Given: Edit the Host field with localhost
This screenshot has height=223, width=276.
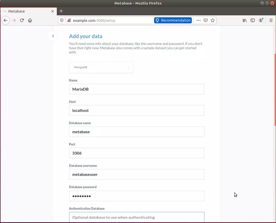Looking at the screenshot, I should 136,110.
